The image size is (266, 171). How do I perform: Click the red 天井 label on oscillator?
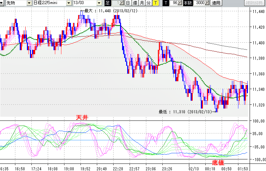(82, 117)
